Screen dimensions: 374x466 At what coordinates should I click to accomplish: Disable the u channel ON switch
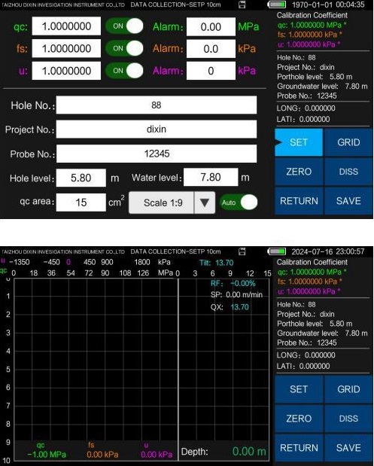pos(124,71)
